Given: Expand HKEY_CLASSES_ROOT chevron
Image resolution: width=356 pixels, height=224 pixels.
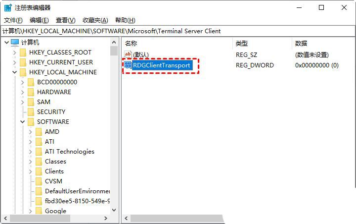Looking at the screenshot, I should tap(14, 53).
